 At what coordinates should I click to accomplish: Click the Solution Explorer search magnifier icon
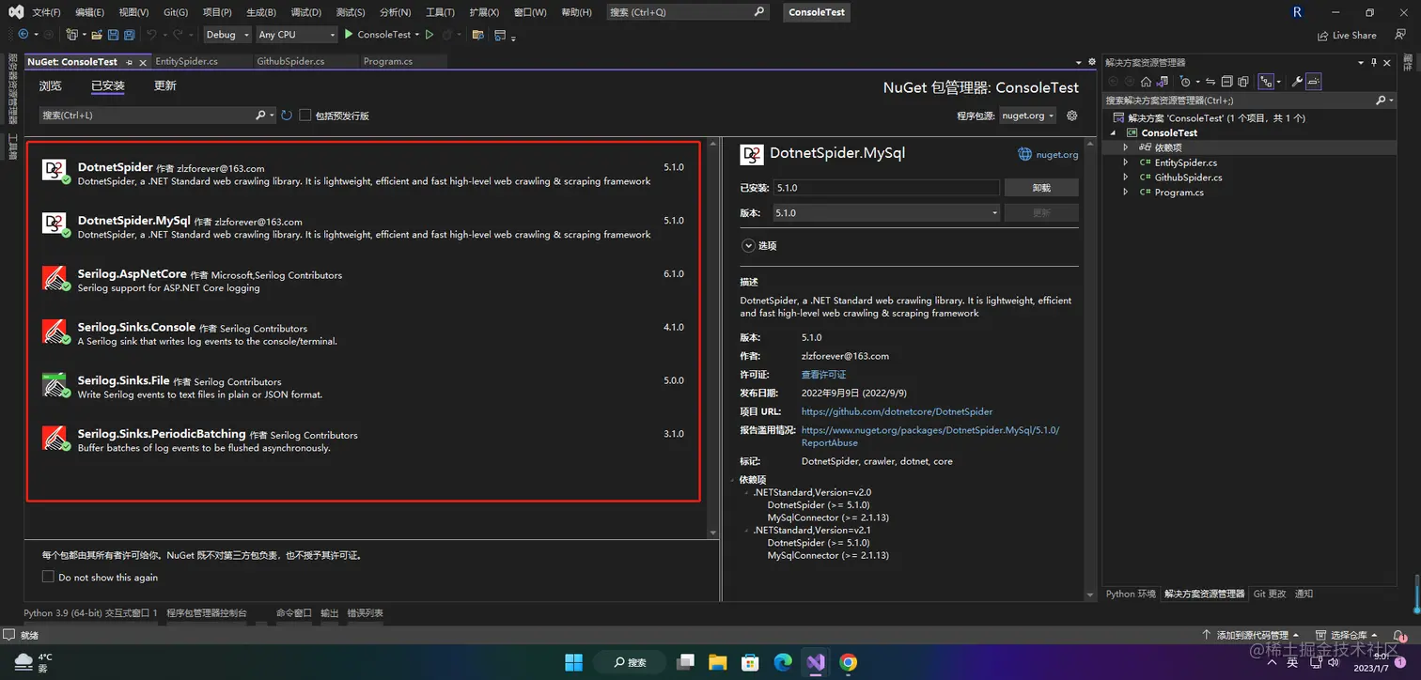(1381, 100)
